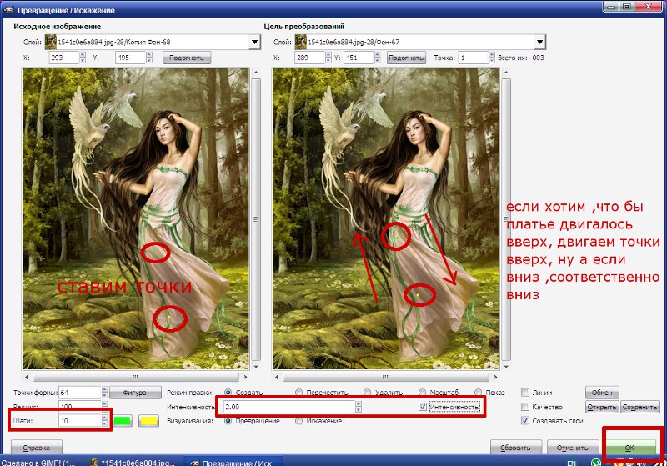Click the Шаги input field showing 10

[x=79, y=420]
